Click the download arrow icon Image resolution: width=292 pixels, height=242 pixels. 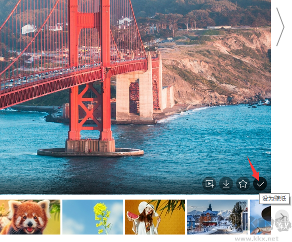pyautogui.click(x=226, y=184)
